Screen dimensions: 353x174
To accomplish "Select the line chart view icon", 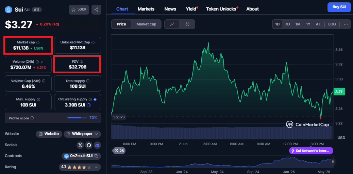I will 172,24.
